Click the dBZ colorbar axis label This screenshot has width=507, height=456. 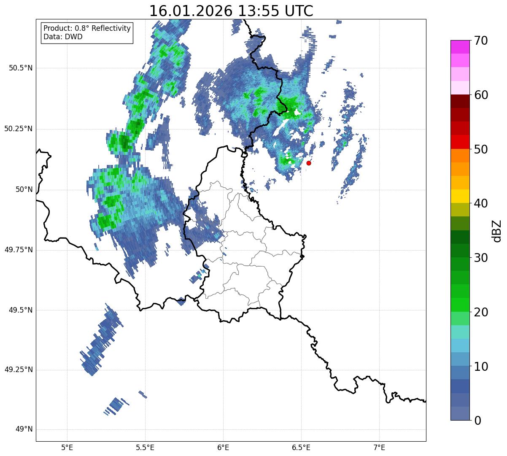click(x=497, y=230)
